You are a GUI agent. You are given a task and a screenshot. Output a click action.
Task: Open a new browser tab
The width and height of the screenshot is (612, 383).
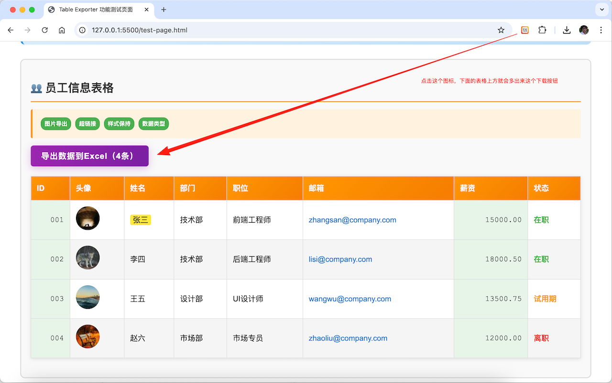164,10
